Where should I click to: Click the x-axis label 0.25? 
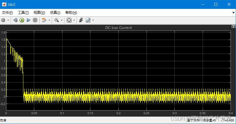[146, 113]
